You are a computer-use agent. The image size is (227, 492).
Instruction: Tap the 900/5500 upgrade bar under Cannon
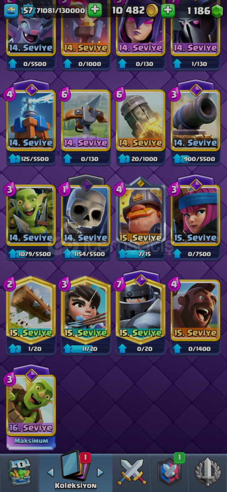195,159
